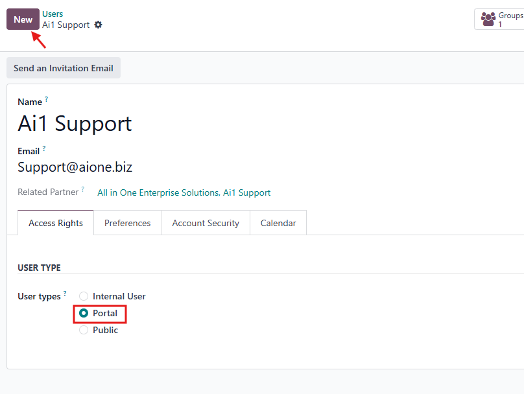Click the Groups people icon
Viewport: 524px width, 394px height.
click(488, 19)
